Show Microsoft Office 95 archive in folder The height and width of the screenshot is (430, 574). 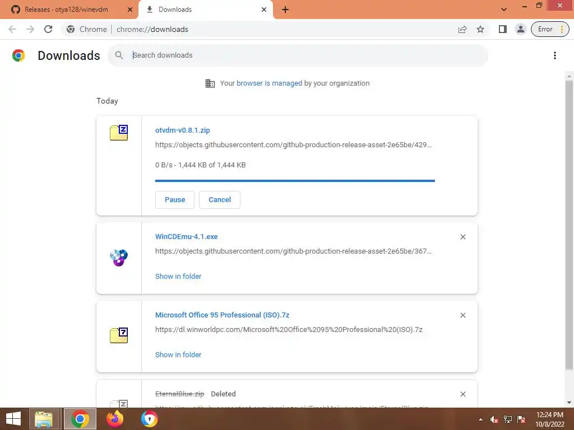tap(178, 354)
